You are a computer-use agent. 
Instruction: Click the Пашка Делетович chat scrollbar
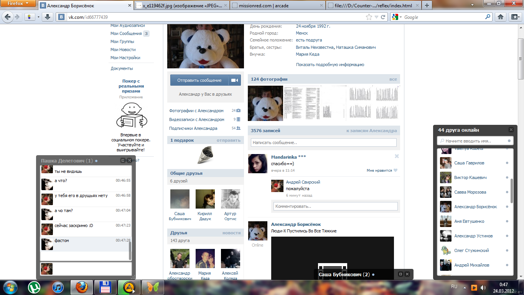tap(130, 251)
